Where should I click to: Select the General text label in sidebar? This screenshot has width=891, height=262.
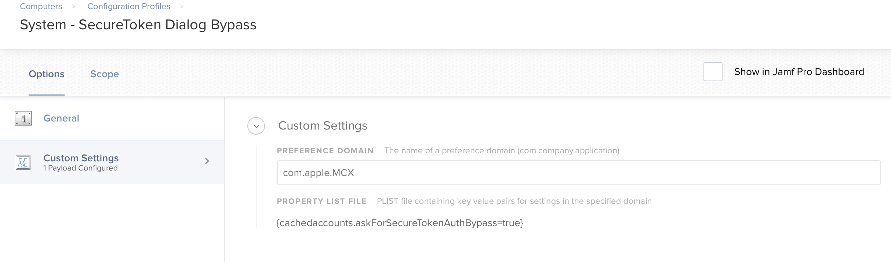pos(61,118)
